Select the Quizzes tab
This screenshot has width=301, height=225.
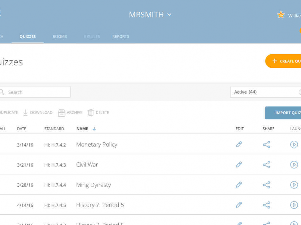point(27,37)
